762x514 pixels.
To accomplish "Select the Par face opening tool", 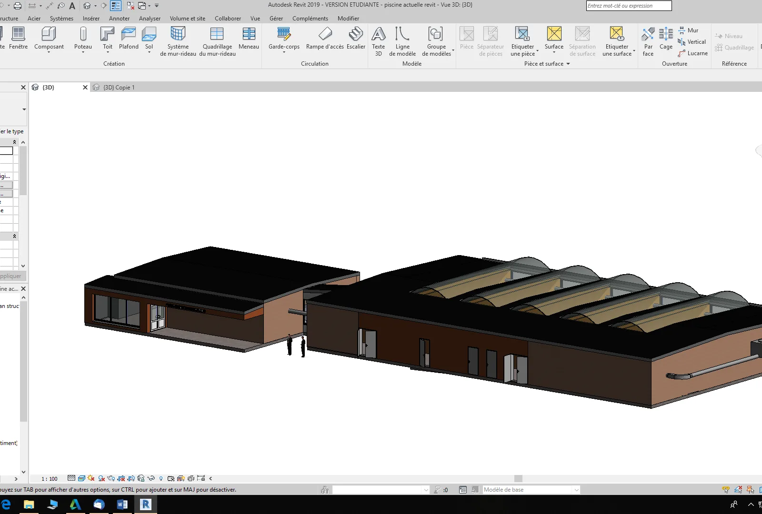I will point(648,41).
